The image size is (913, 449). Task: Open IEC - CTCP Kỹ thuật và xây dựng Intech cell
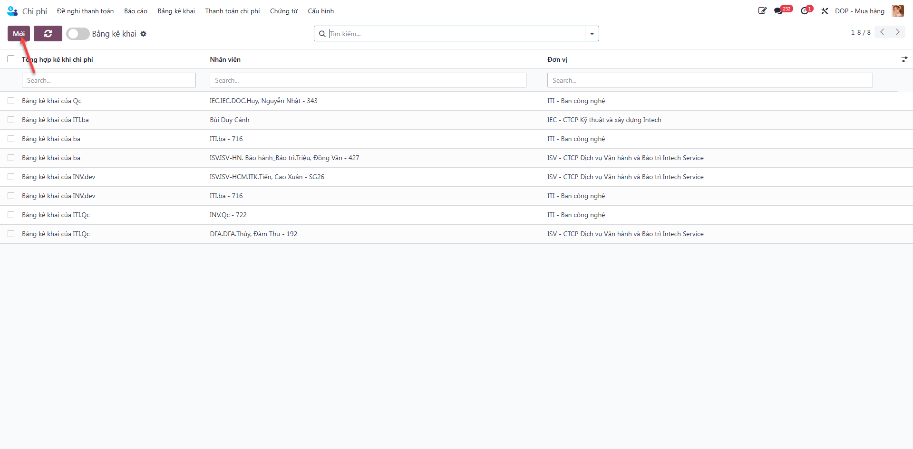click(x=604, y=120)
